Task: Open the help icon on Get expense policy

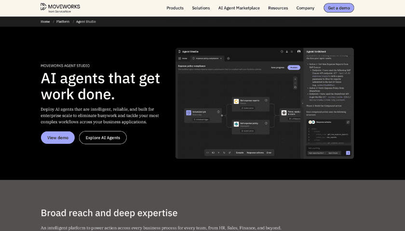Action: coord(266,123)
